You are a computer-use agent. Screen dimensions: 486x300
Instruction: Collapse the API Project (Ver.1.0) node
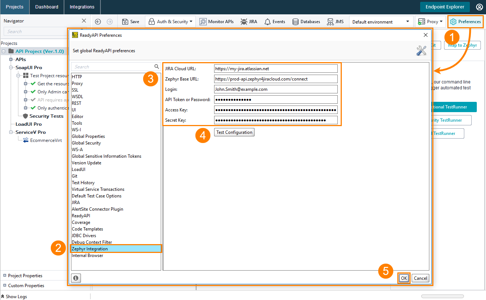[x=4, y=51]
